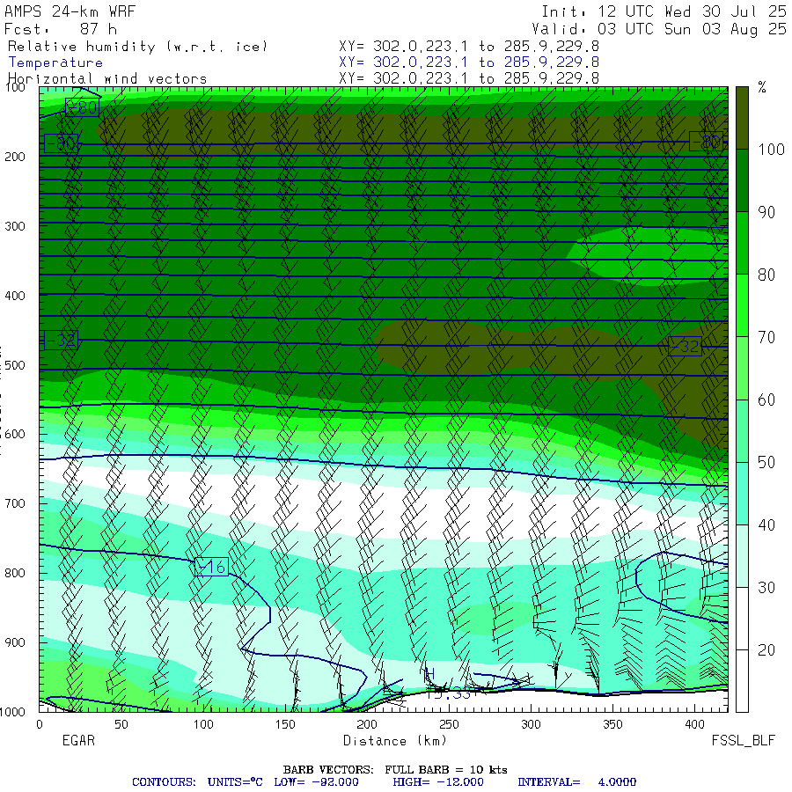Screen dimensions: 792x792
Task: Select the colorbar label '60'
Action: click(766, 400)
